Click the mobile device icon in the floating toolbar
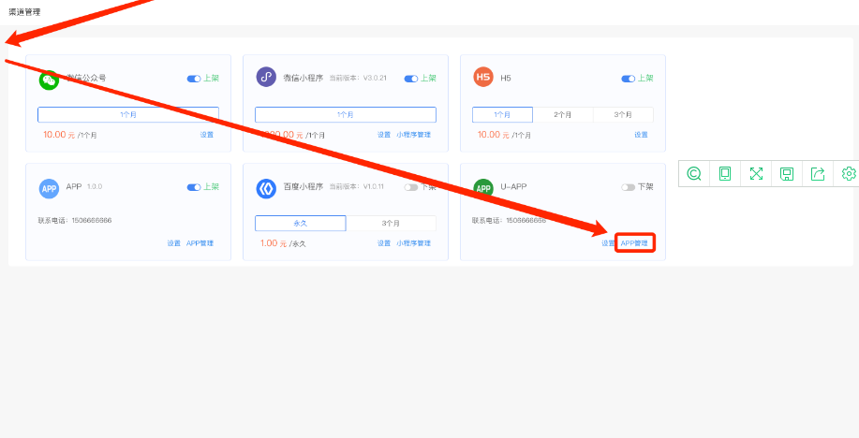 click(725, 173)
